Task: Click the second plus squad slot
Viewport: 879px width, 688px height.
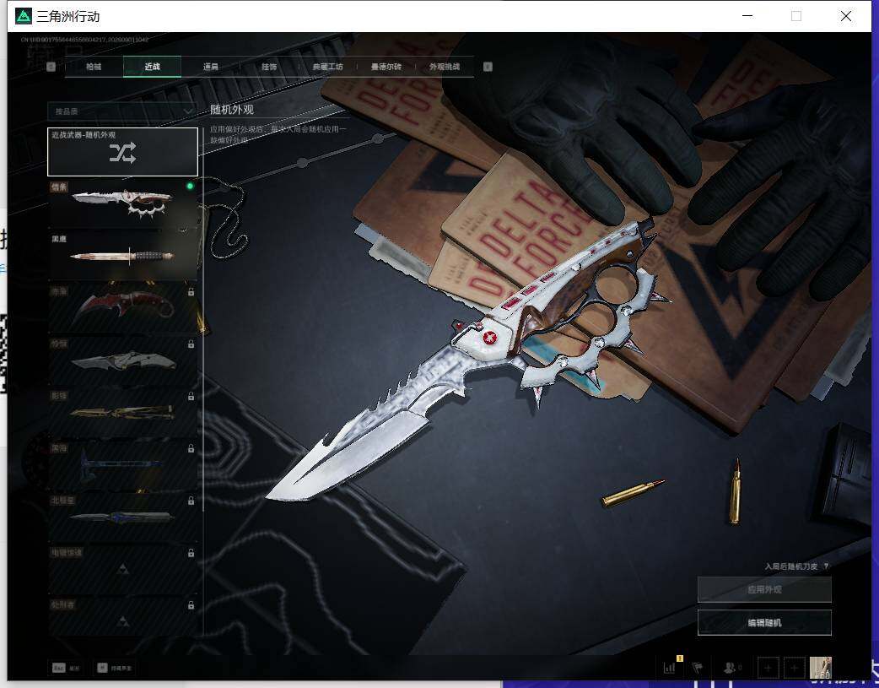Action: [x=794, y=668]
